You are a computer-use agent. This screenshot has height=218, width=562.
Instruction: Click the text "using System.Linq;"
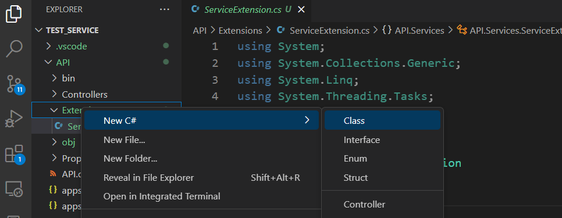click(x=298, y=80)
